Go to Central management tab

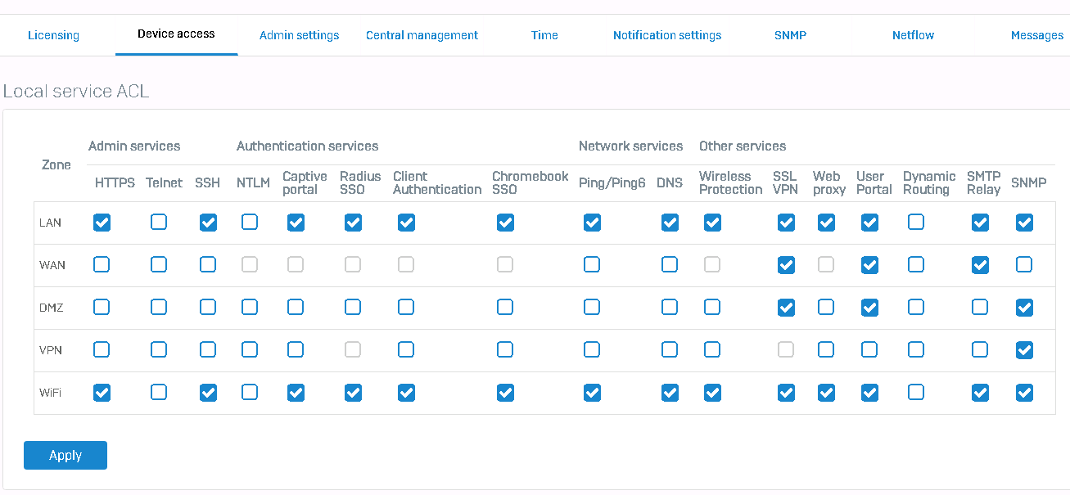[x=422, y=35]
